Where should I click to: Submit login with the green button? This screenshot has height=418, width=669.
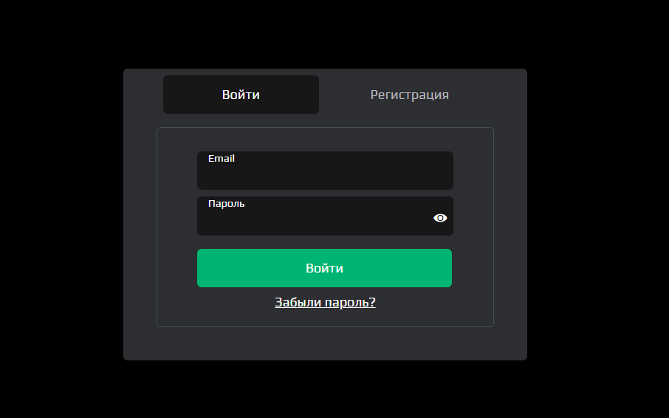(324, 268)
